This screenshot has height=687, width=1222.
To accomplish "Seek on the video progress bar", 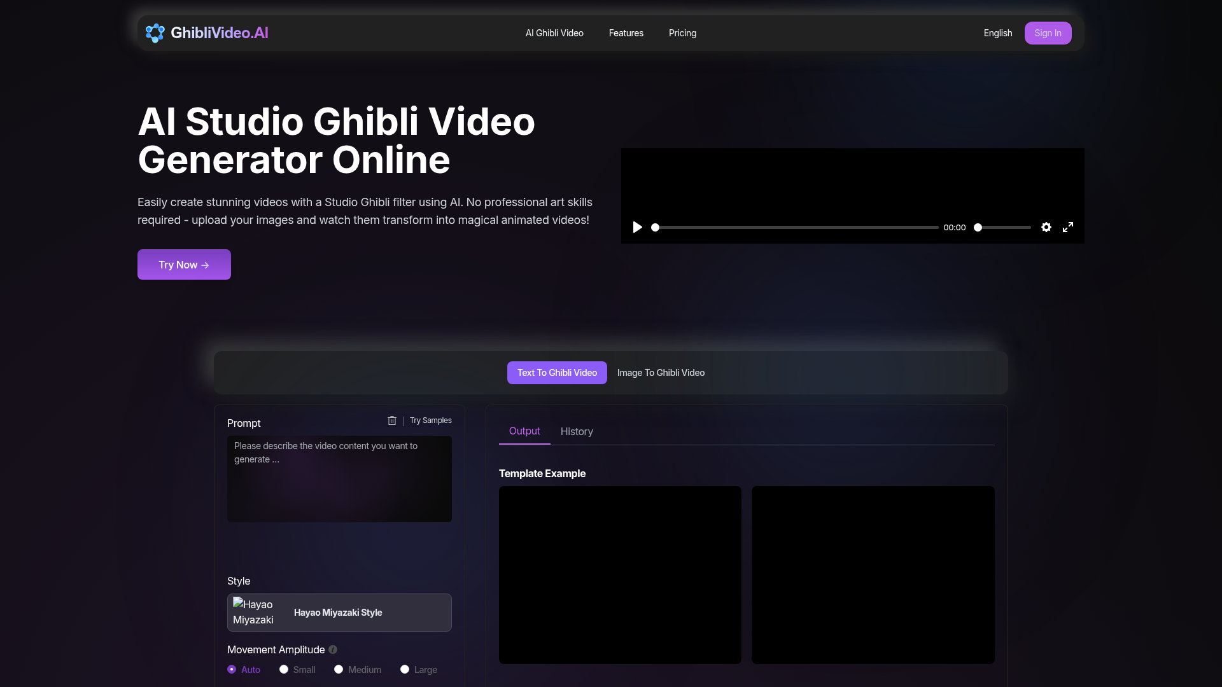I will 796,227.
